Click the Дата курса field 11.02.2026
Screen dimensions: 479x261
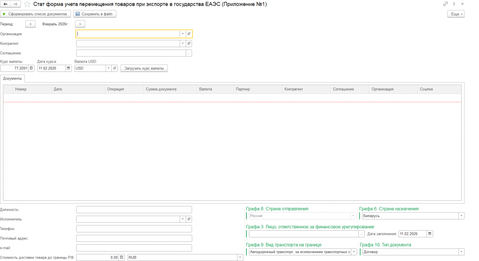pyautogui.click(x=51, y=68)
